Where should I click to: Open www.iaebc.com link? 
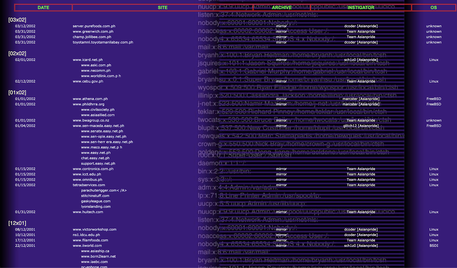pyautogui.click(x=95, y=262)
